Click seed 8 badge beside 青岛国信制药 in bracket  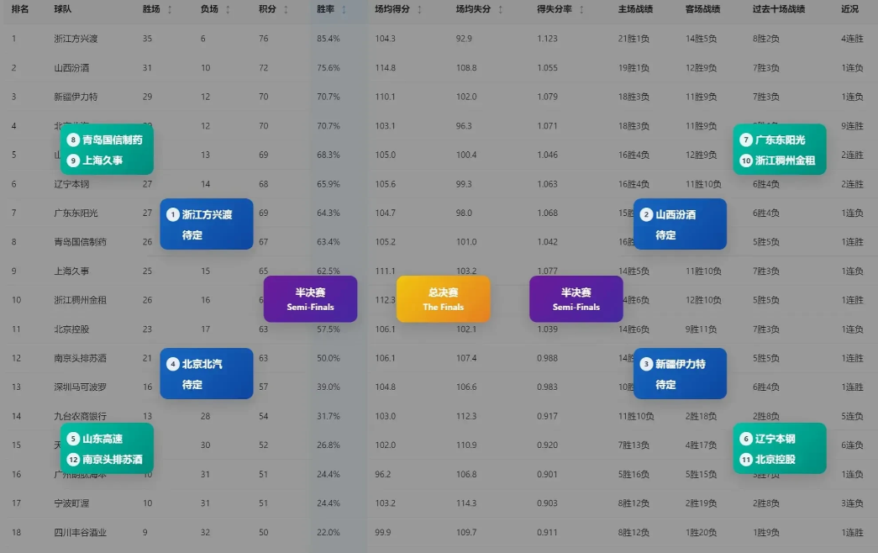click(73, 140)
